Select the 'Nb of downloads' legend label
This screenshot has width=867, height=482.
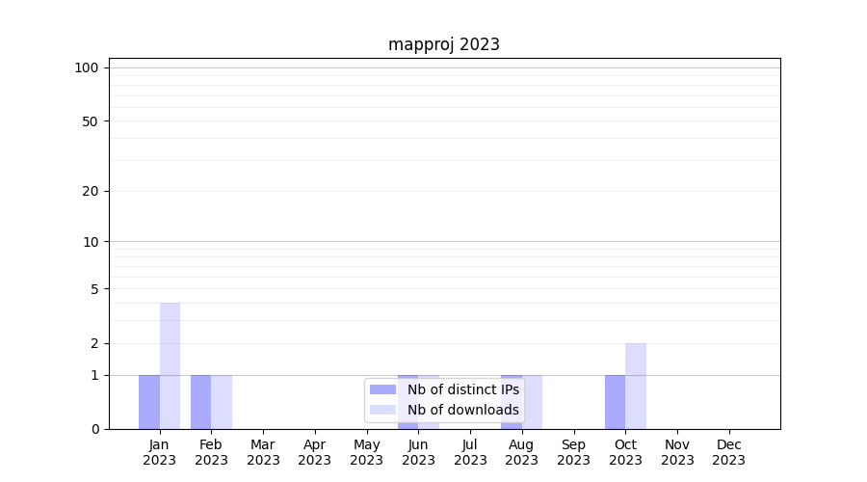click(462, 410)
